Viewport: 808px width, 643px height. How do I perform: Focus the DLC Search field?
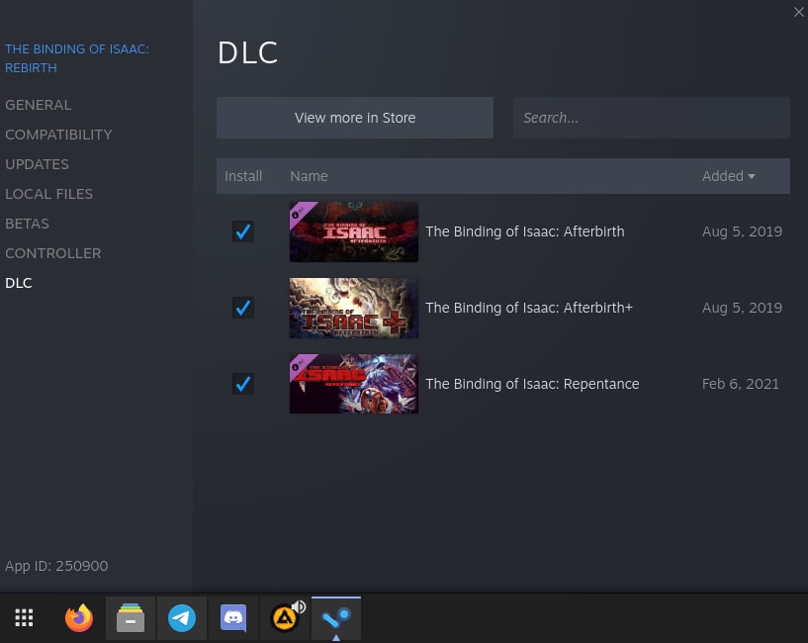(652, 118)
